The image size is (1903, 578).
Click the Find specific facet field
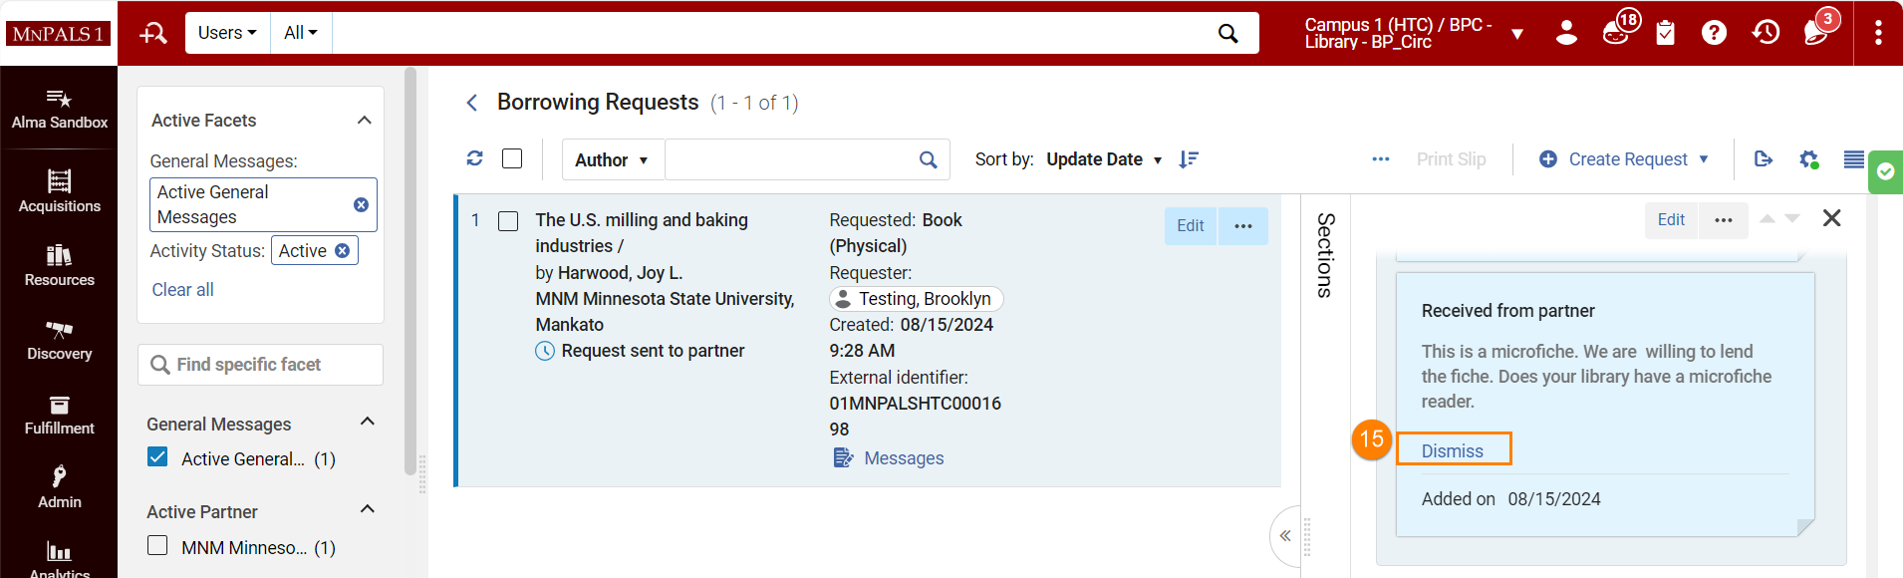pyautogui.click(x=261, y=365)
